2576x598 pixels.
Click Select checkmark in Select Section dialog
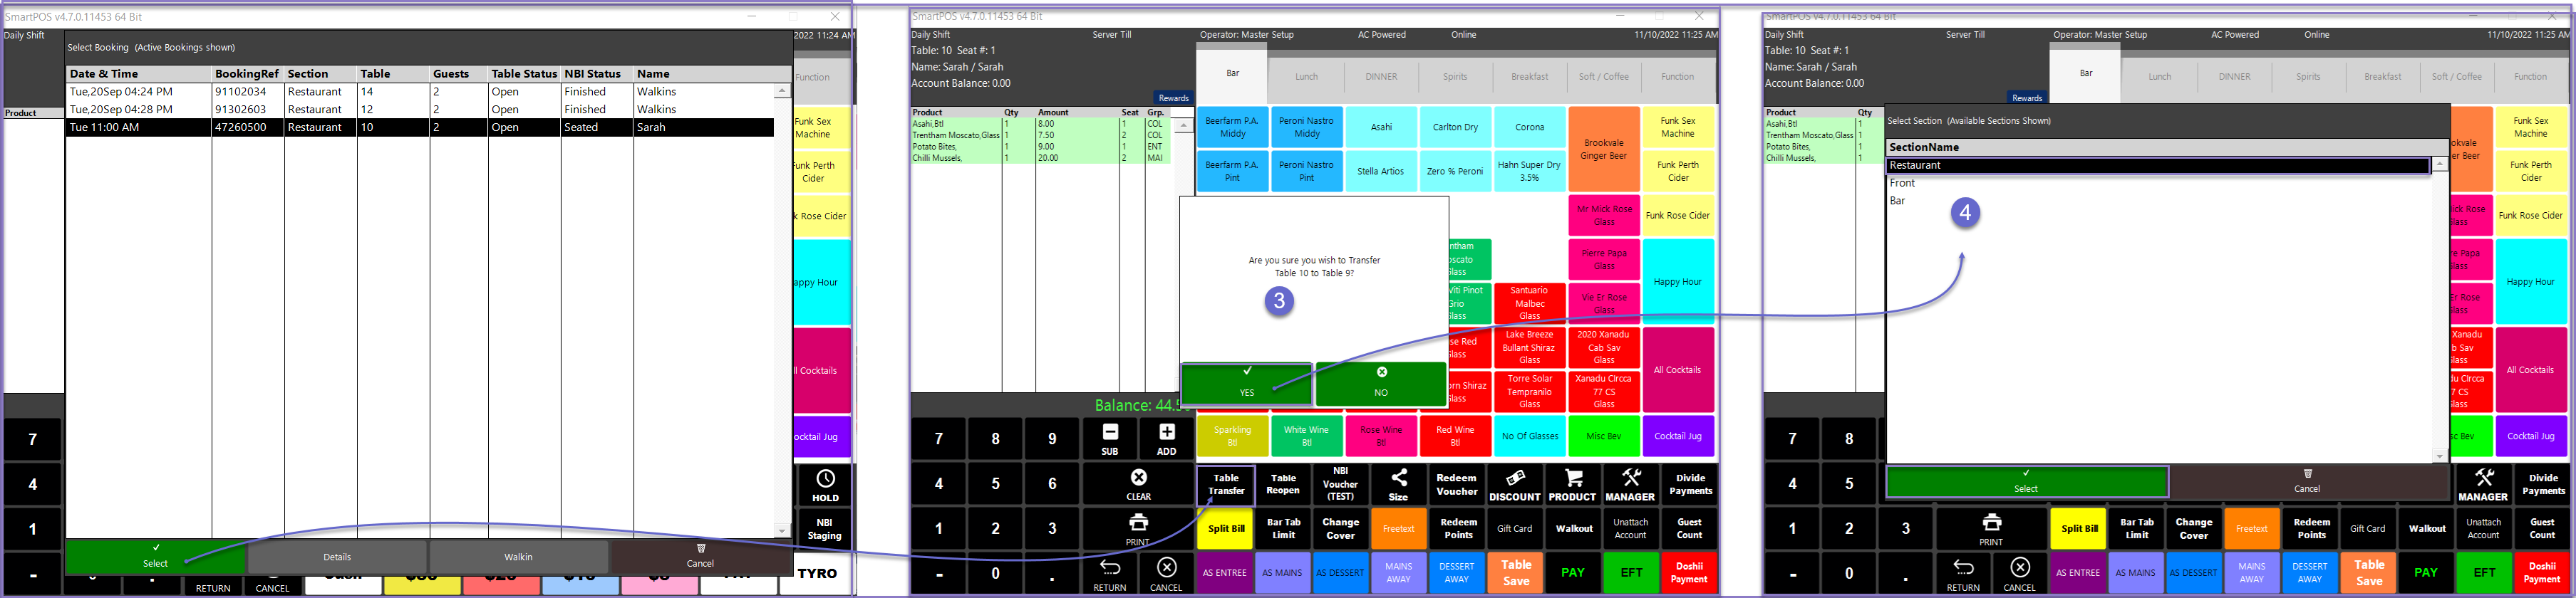(x=2027, y=482)
